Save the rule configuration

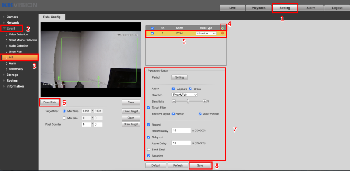[200, 165]
